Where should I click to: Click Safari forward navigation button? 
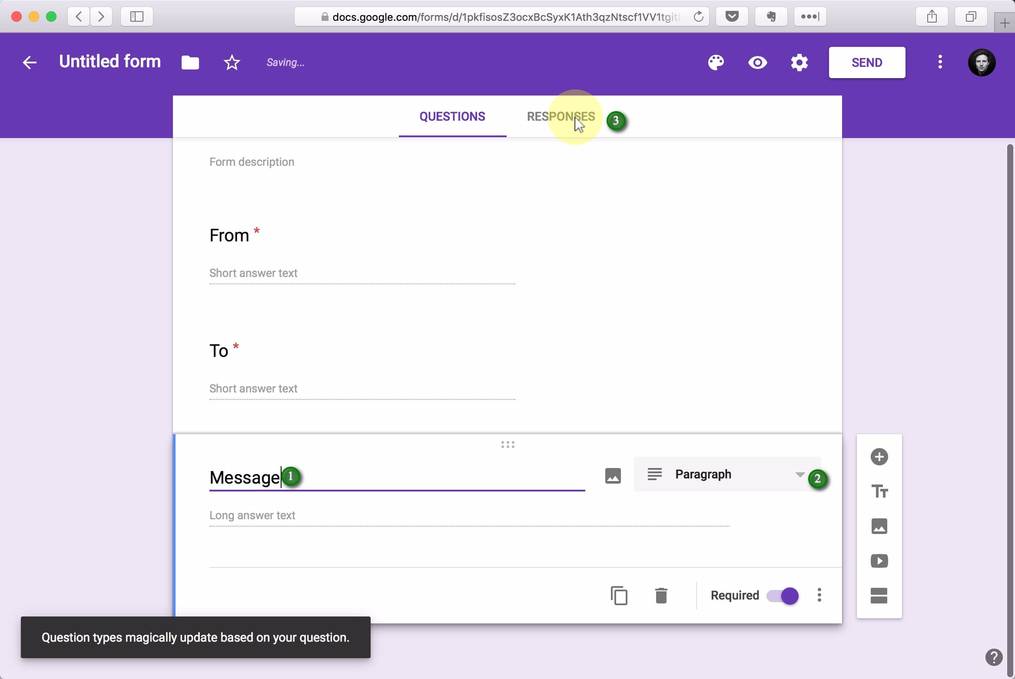[101, 17]
